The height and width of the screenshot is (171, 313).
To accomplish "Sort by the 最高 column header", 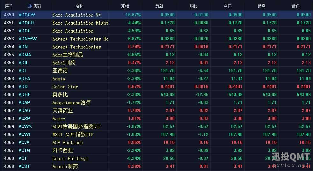I will [x=261, y=6].
